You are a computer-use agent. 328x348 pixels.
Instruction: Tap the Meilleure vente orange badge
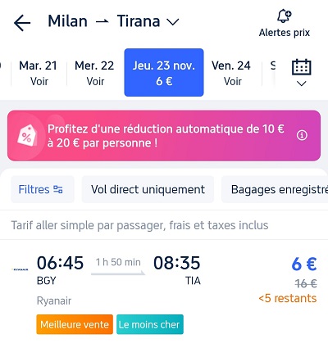(75, 324)
